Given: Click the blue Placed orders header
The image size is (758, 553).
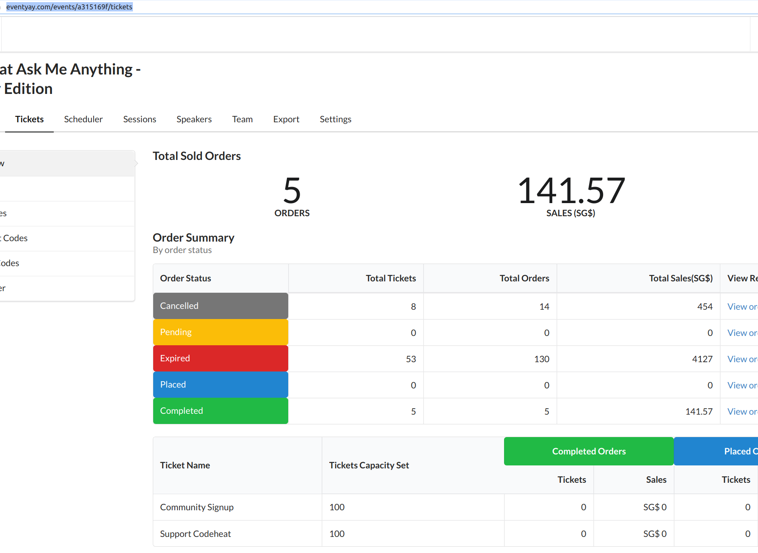Looking at the screenshot, I should (716, 451).
